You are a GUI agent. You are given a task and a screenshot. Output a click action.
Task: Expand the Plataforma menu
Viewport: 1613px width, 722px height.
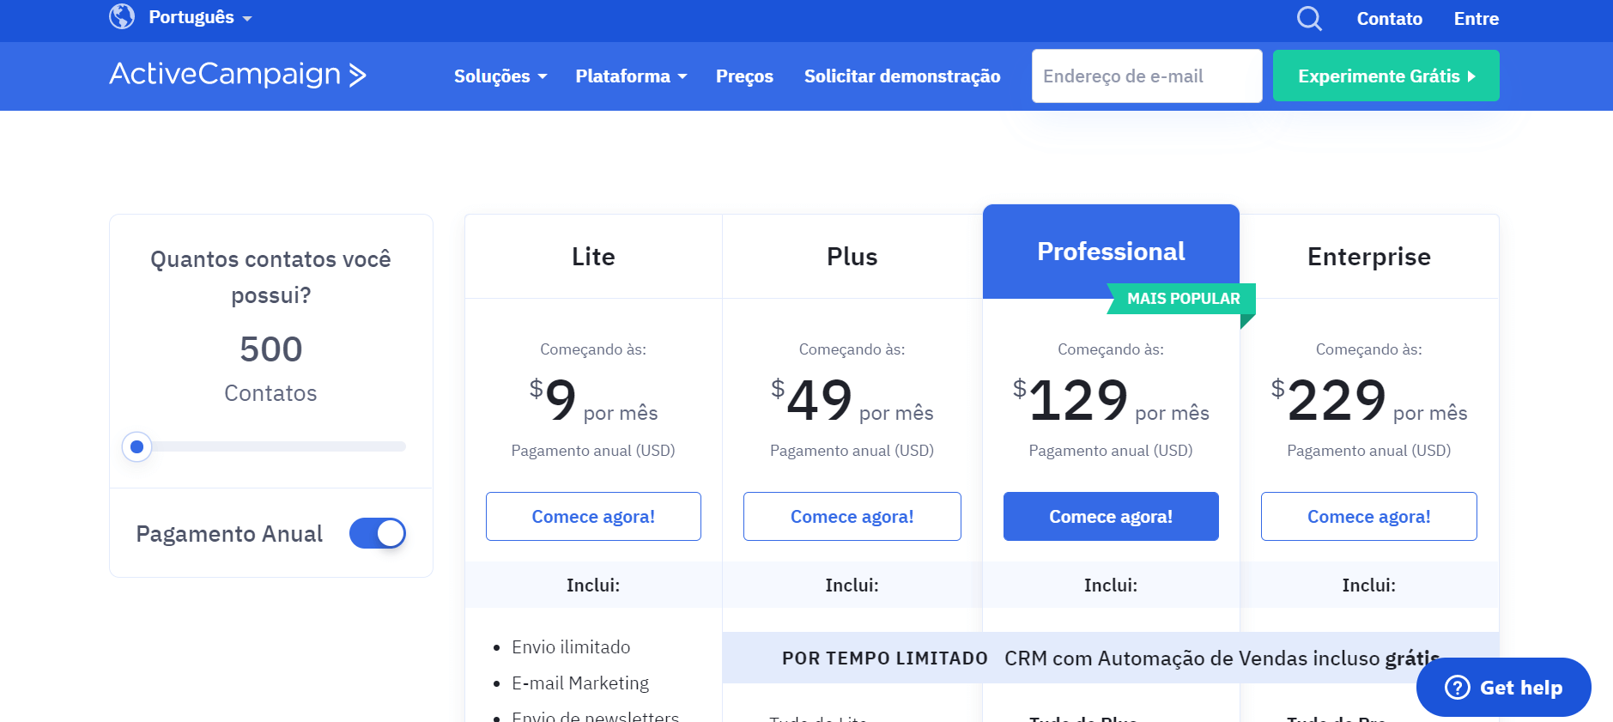[631, 76]
